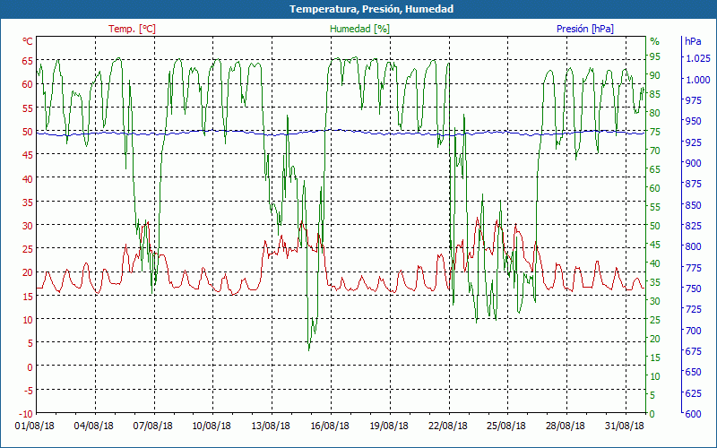Screen dimensions: 717x448
Task: Click the blue '800' pressure axis value
Action: tap(693, 246)
